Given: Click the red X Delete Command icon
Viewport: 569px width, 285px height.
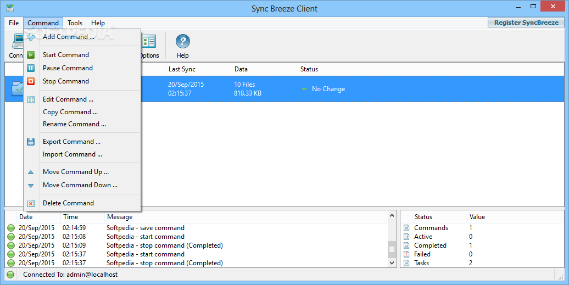Looking at the screenshot, I should 31,203.
